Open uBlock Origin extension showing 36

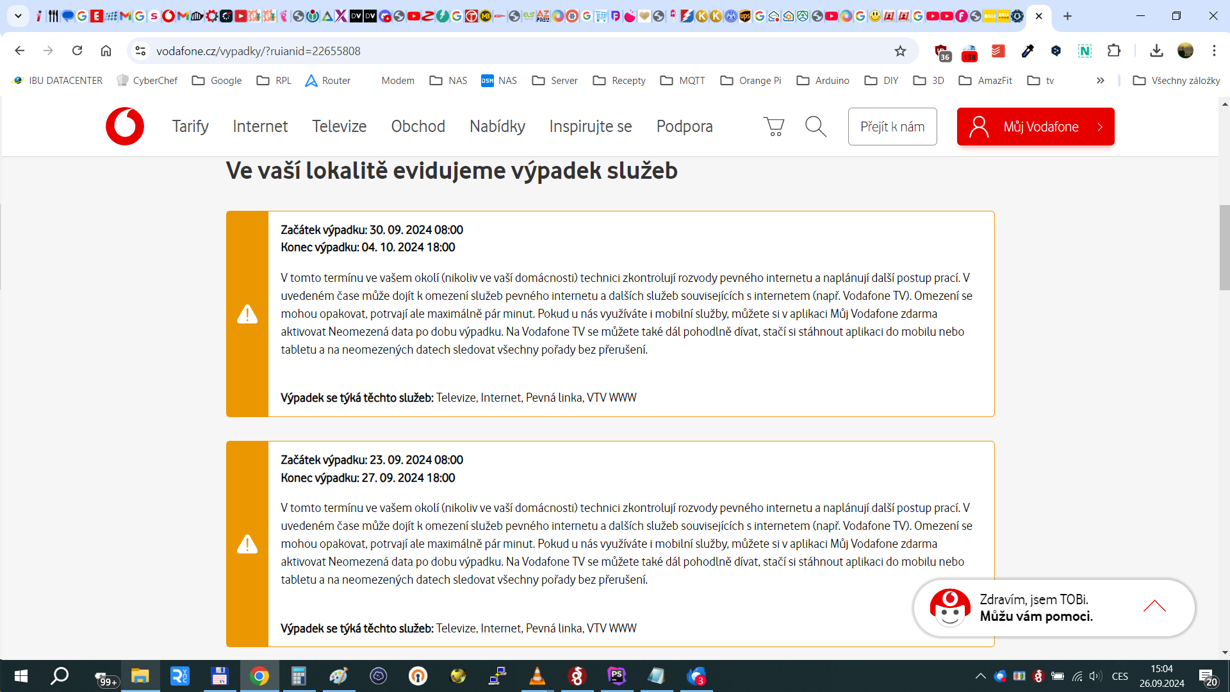[x=941, y=52]
